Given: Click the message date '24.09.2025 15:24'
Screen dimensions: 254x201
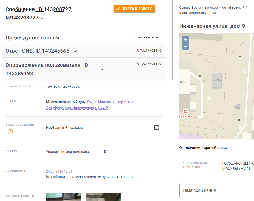Looking at the screenshot, I should (59, 172).
